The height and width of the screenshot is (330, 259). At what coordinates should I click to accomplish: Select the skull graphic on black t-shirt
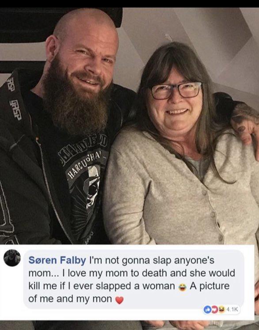(92, 186)
